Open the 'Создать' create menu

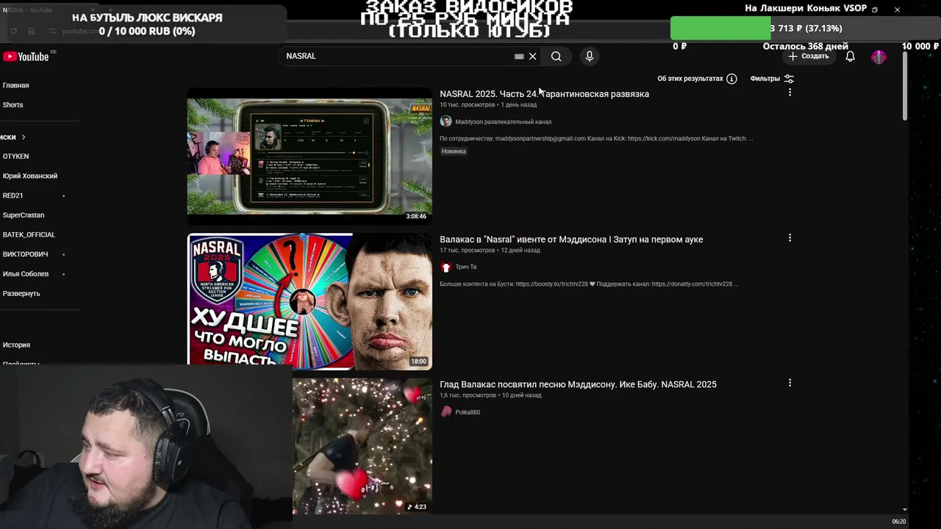[809, 57]
